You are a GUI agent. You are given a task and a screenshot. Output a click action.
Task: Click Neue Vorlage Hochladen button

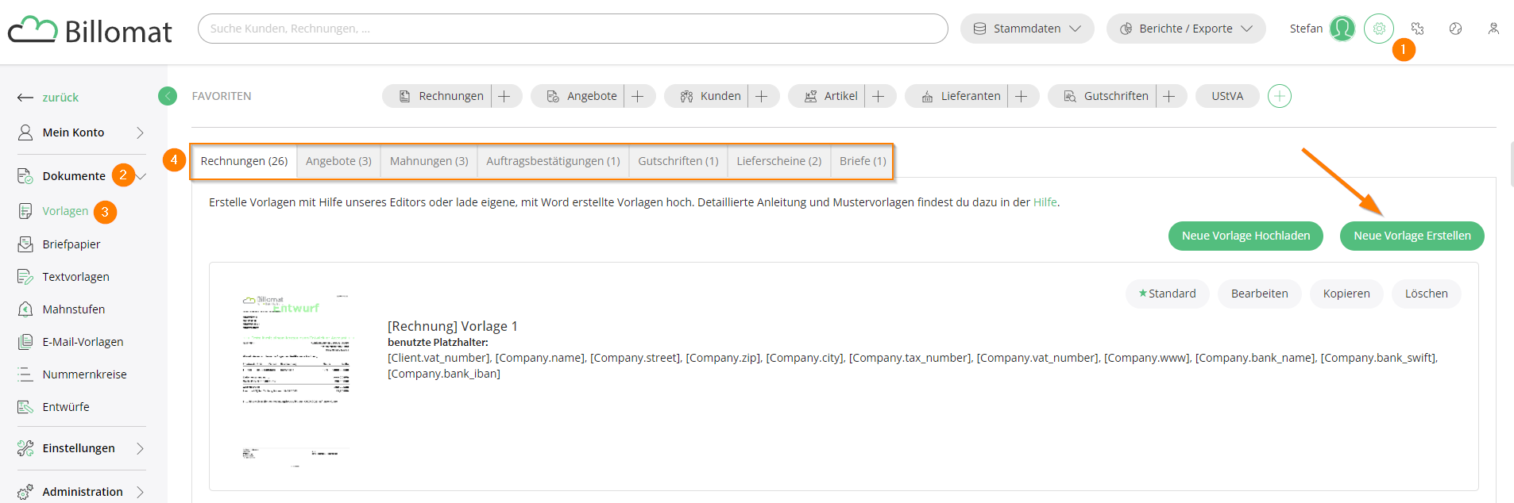click(1246, 236)
